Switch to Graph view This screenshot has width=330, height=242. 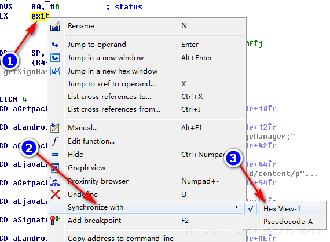tap(146, 168)
